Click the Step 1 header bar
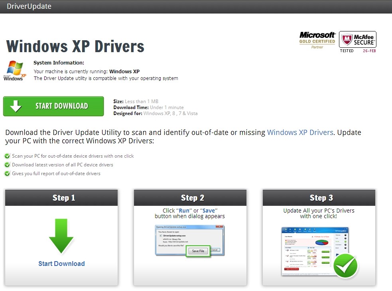This screenshot has height=291, width=392. pyautogui.click(x=61, y=198)
